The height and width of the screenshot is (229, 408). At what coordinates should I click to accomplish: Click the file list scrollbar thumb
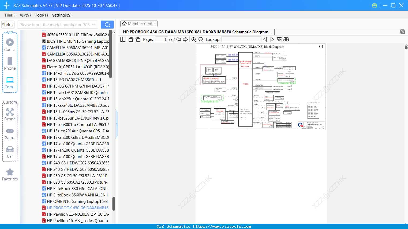(x=114, y=204)
